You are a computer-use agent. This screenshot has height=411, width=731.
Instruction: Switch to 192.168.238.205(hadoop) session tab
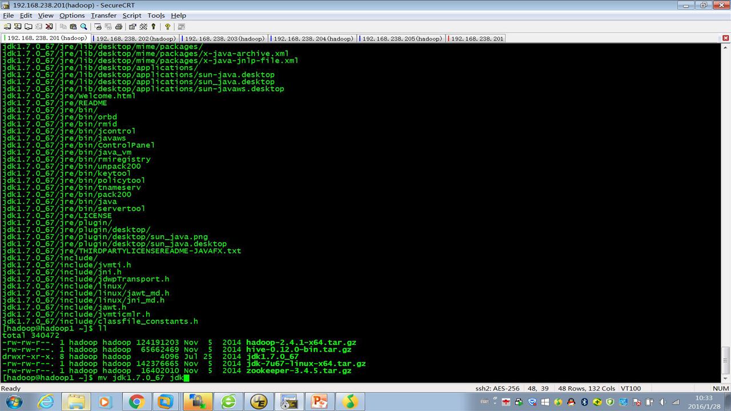coord(401,38)
